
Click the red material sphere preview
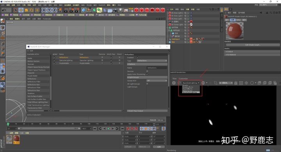click(x=235, y=31)
